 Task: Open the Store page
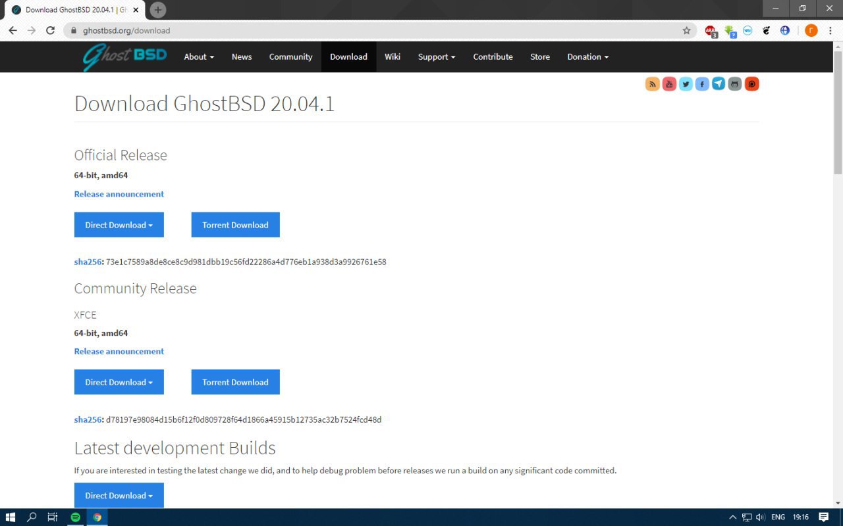click(540, 57)
